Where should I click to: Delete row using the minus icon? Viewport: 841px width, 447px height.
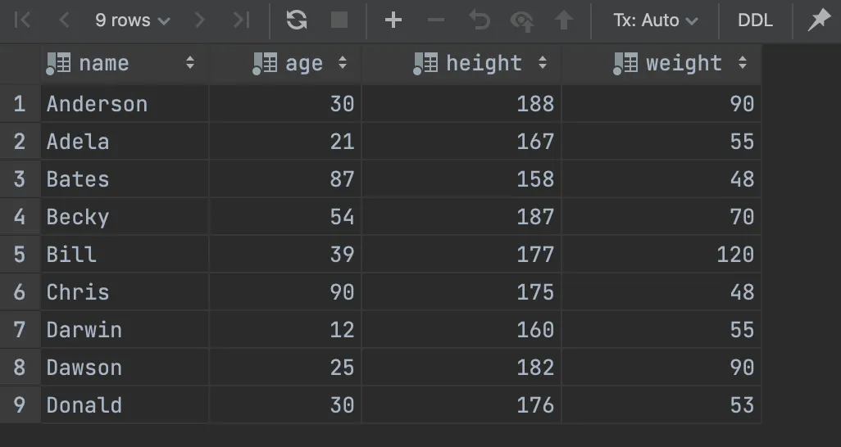click(436, 20)
